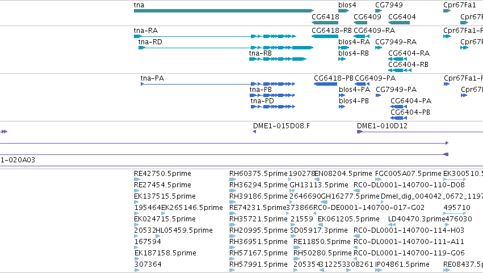
Task: Select the Cpr67Fa1 gene label
Action: pos(460,5)
